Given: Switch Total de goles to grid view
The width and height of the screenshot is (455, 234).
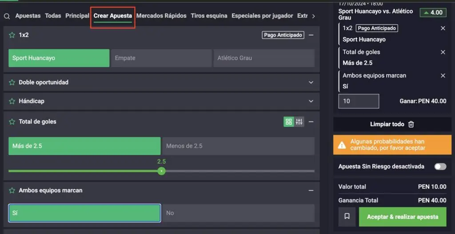Looking at the screenshot, I should 289,122.
